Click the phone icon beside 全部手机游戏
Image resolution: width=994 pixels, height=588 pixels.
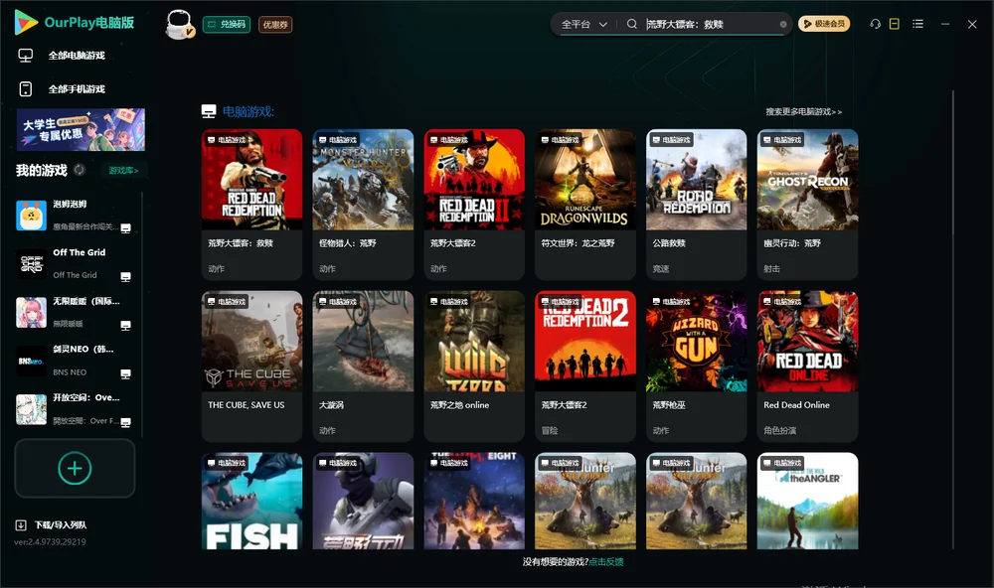click(26, 89)
